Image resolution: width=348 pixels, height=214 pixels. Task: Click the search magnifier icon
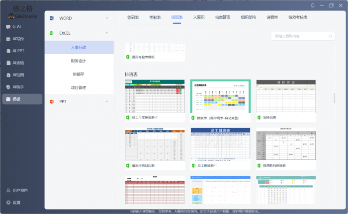point(331,36)
